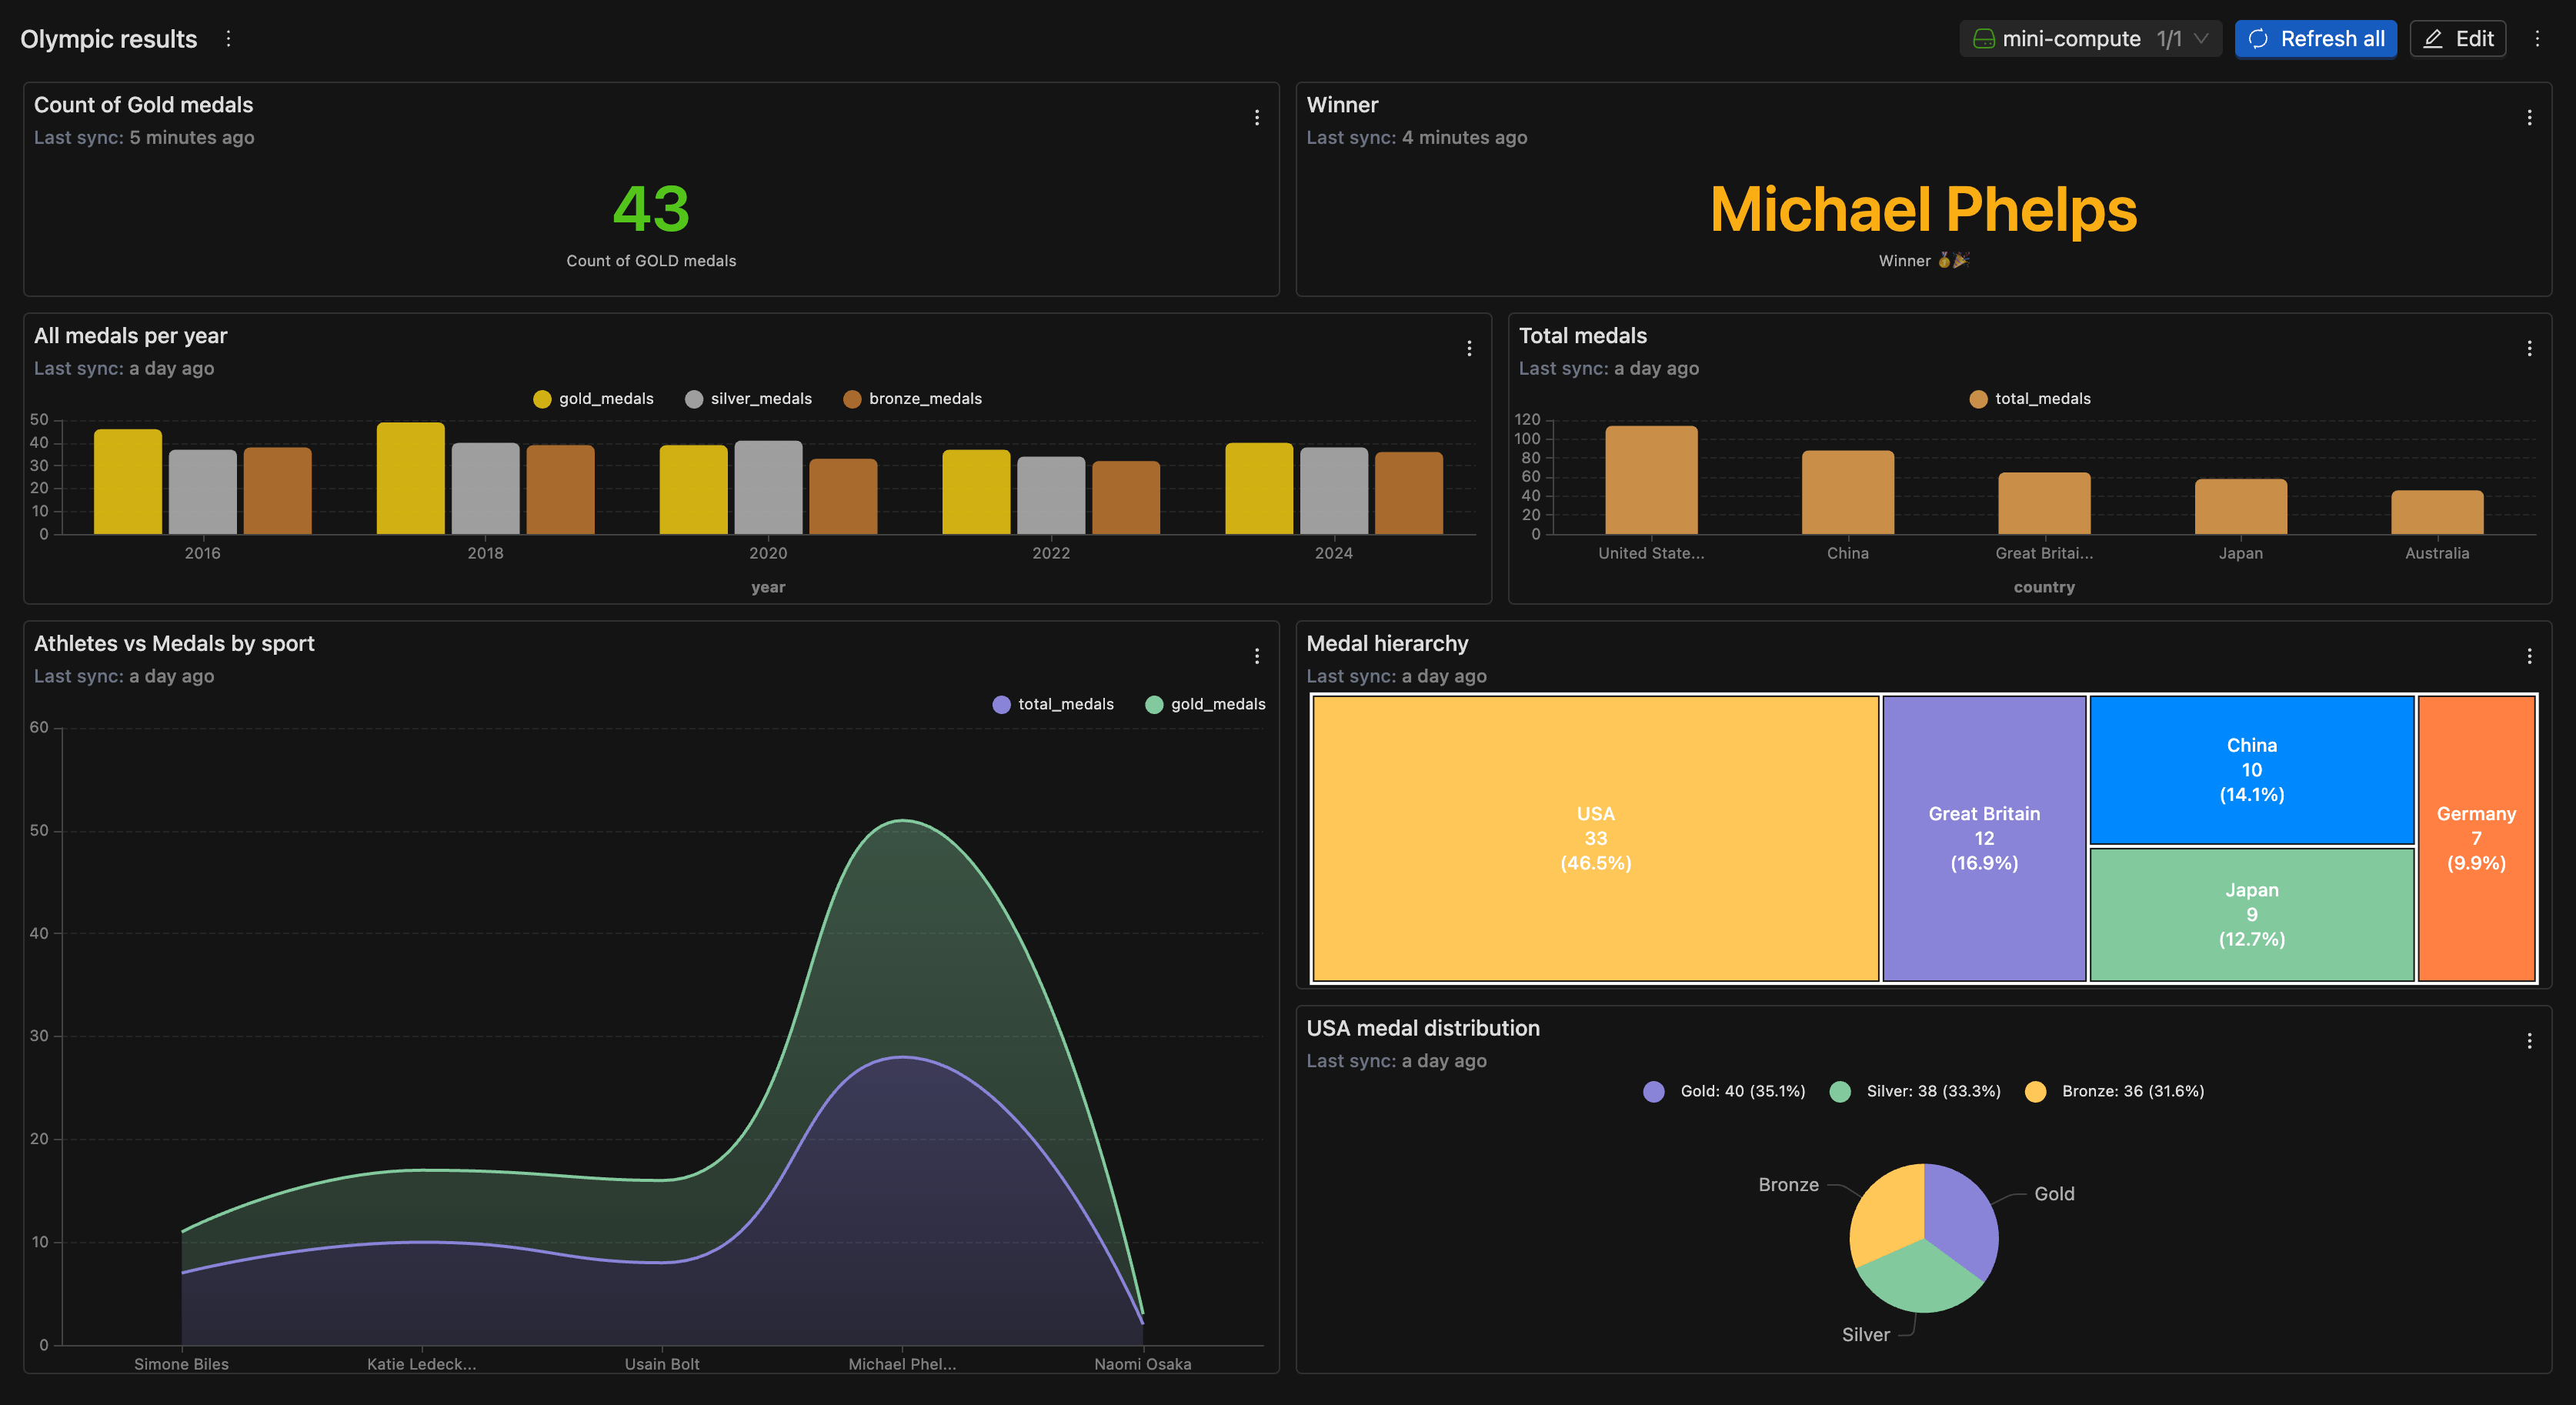Open the Medal hierarchy card menu
Screen dimensions: 2576x1405
point(2530,656)
